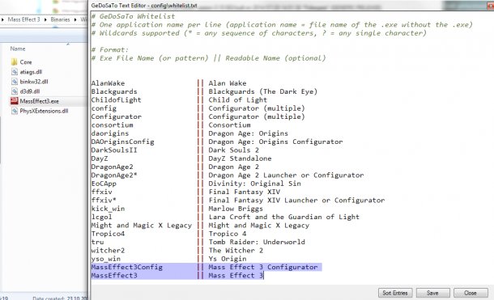The width and height of the screenshot is (494, 300).
Task: Click the binkw32.dll file icon
Action: coord(15,82)
